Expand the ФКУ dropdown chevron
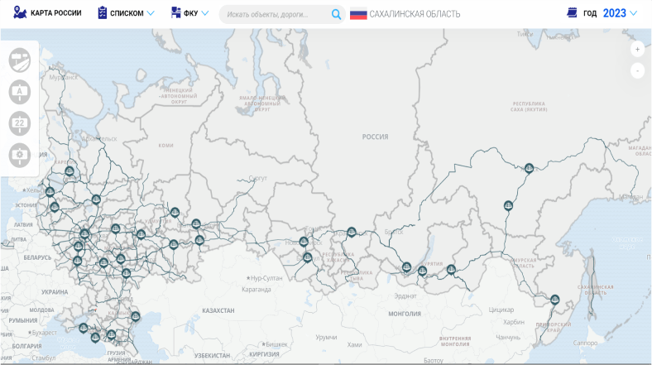 [x=204, y=13]
